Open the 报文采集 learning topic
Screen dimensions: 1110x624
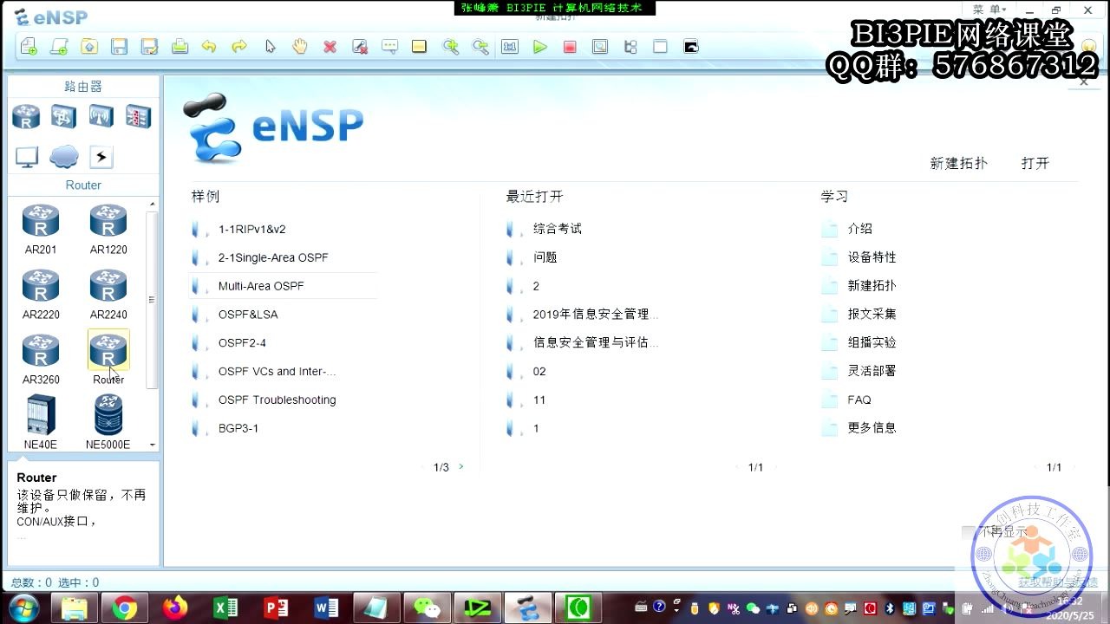click(872, 314)
